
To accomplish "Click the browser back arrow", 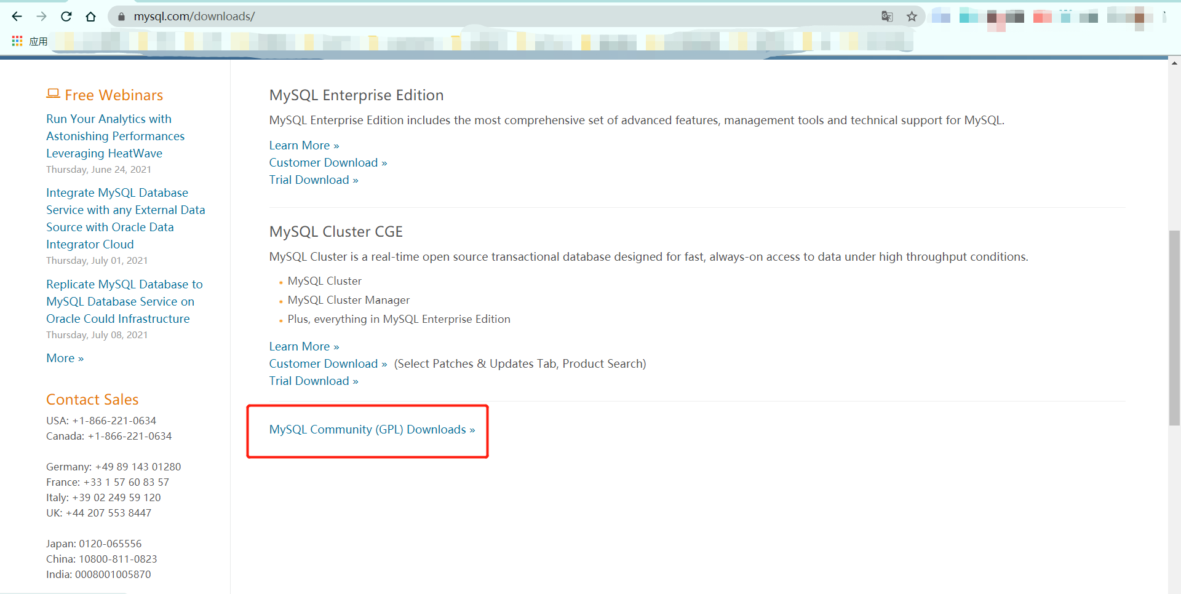I will click(x=17, y=17).
